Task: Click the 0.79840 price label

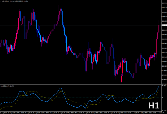Action: (164, 80)
